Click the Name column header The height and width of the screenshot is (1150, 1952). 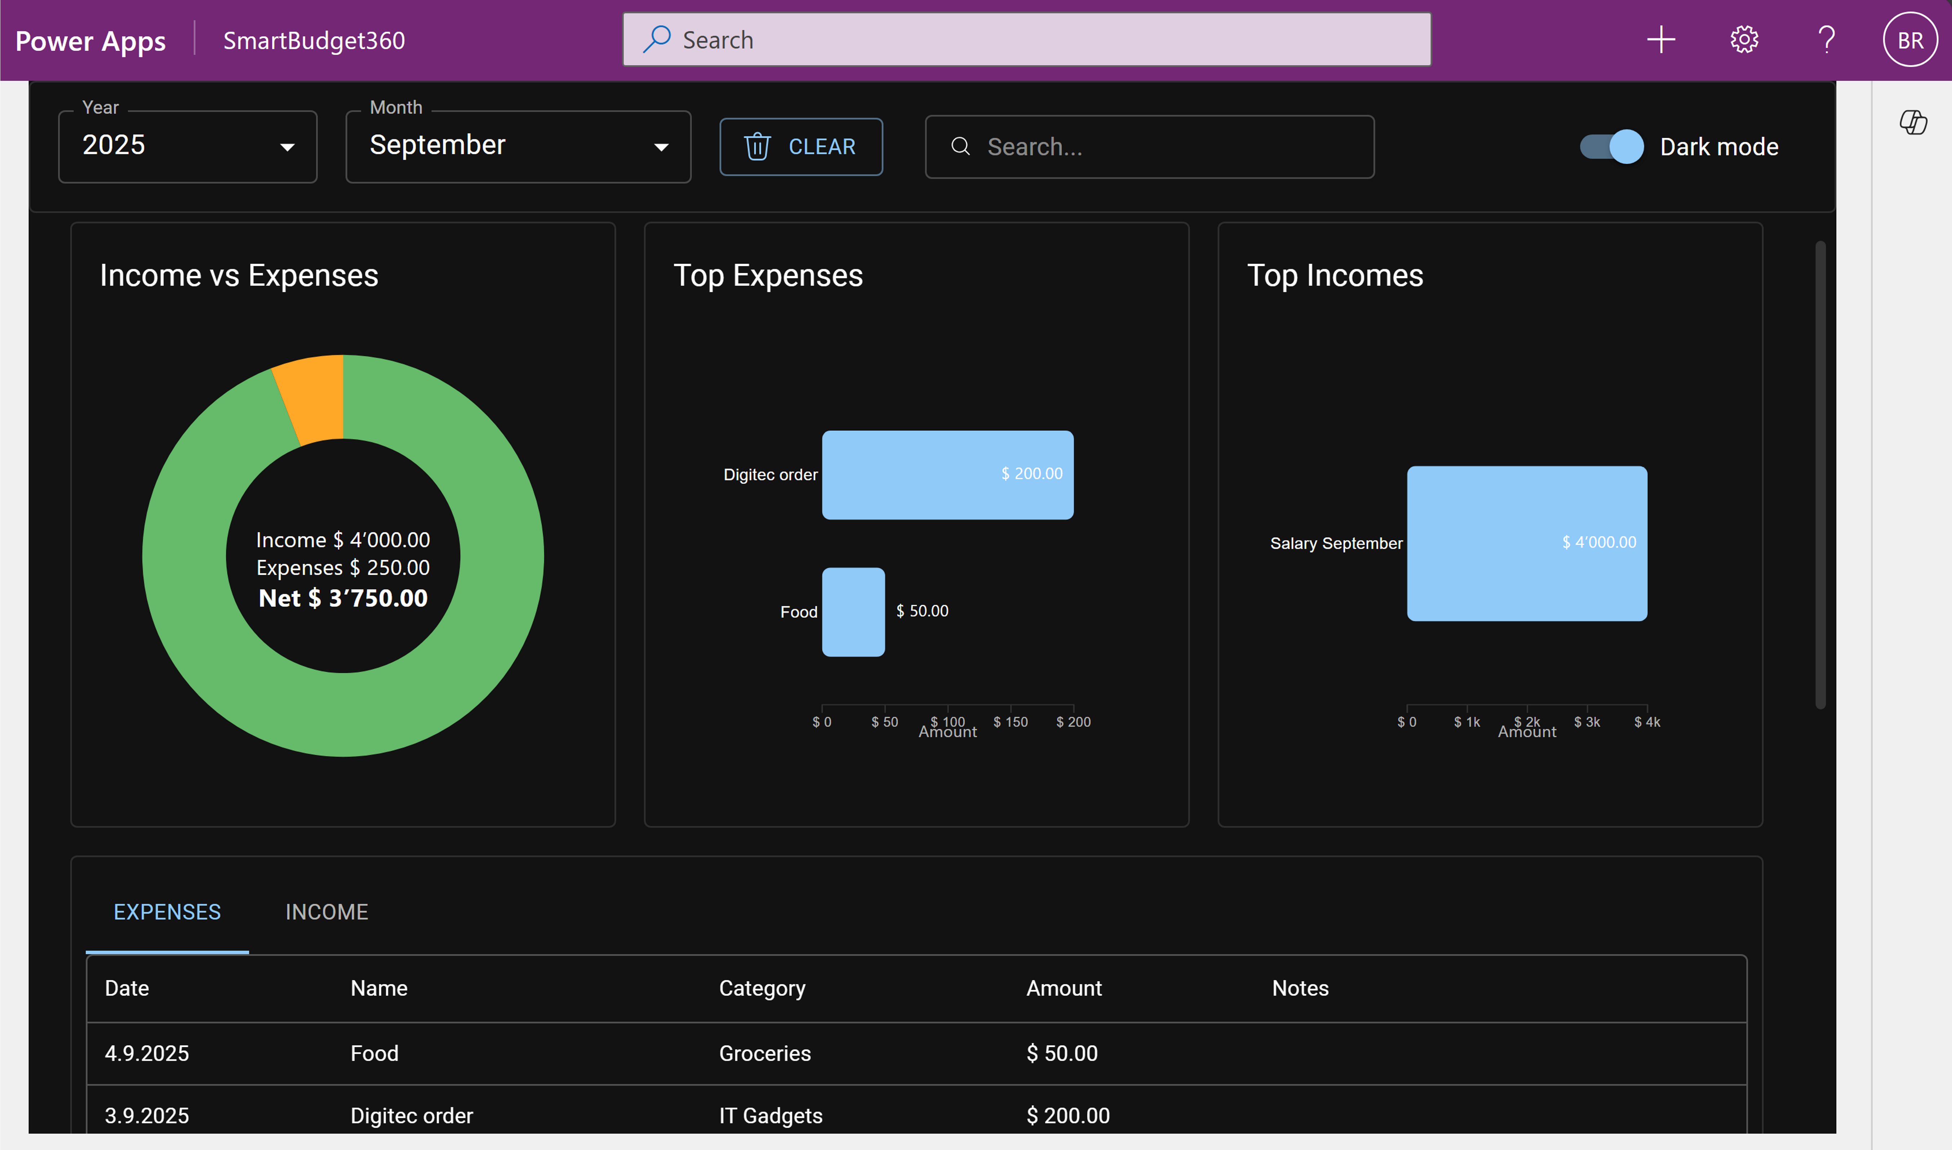[379, 988]
